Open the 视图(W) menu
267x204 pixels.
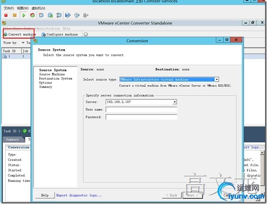click(x=22, y=8)
